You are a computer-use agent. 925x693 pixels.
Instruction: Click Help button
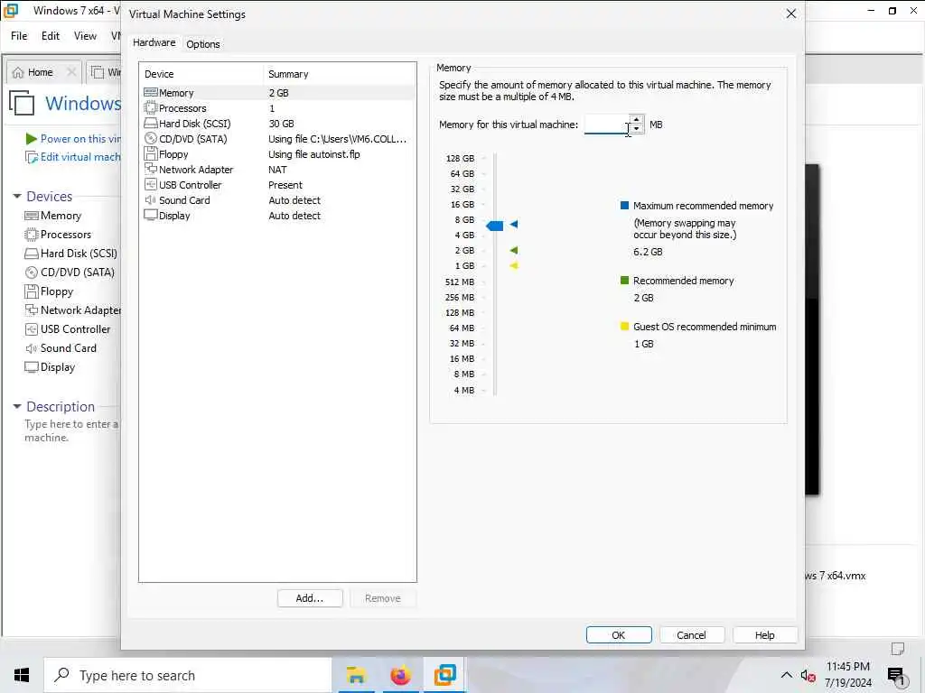pos(764,634)
